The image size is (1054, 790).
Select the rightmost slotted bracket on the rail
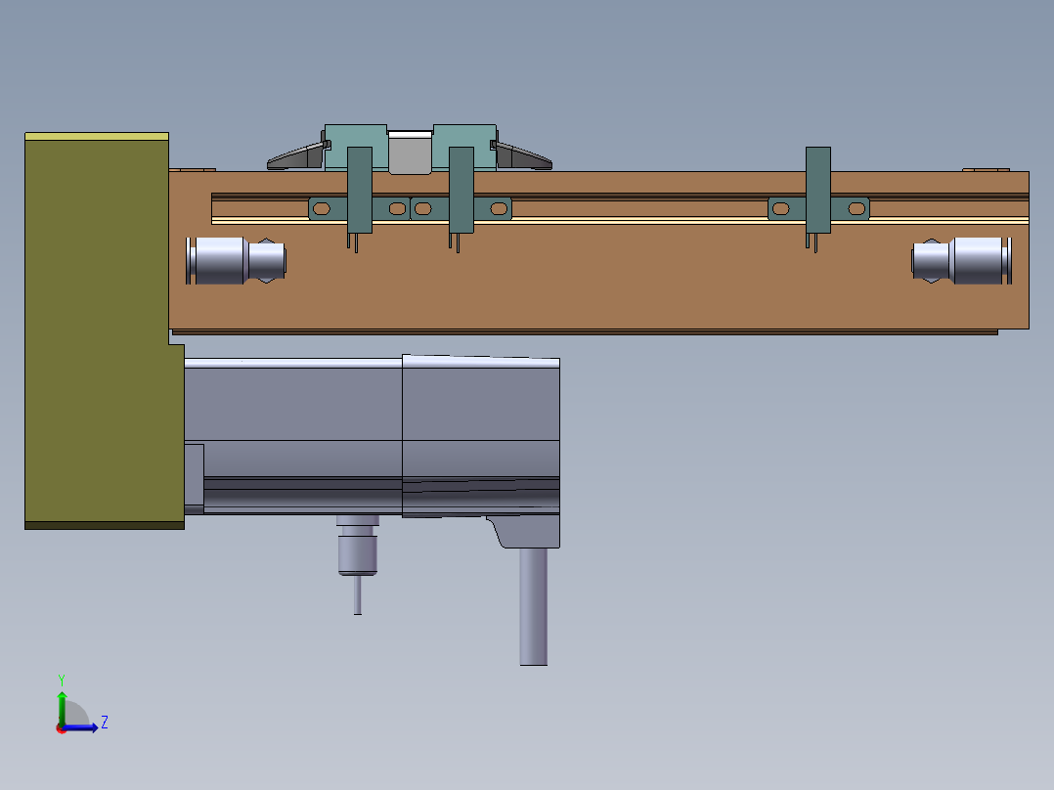pos(818,208)
